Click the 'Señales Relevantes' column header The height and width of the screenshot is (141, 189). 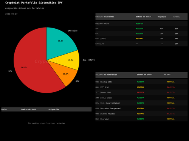105,17
